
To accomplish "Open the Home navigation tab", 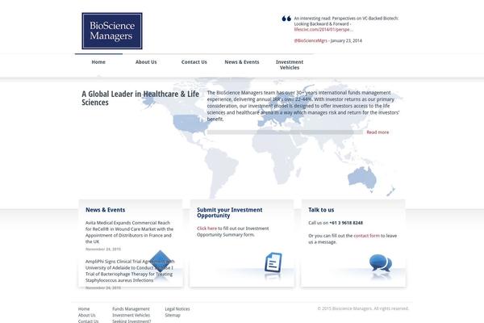I will (x=98, y=62).
